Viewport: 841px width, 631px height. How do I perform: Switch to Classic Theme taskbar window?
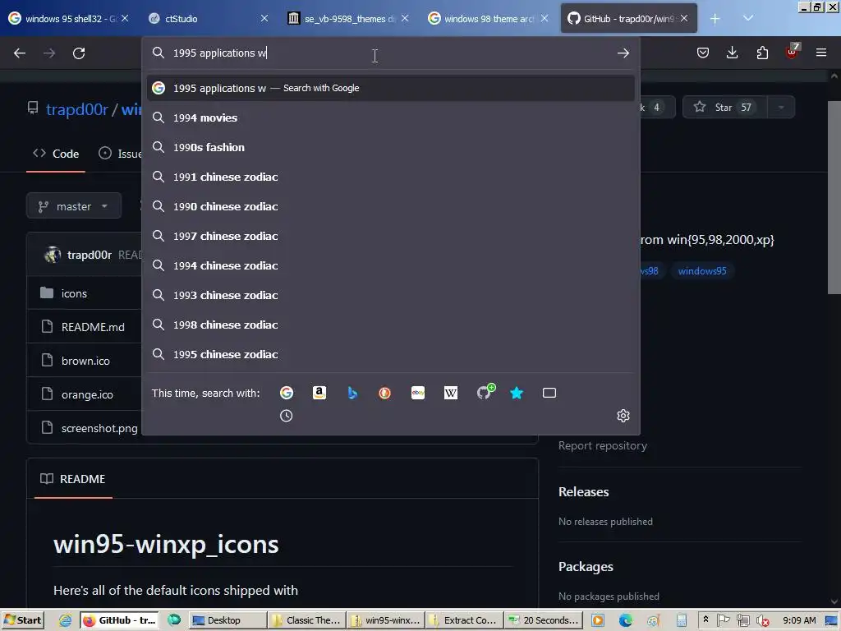tap(306, 620)
